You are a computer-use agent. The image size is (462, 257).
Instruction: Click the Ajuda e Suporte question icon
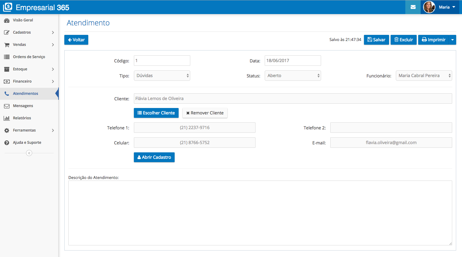point(7,143)
